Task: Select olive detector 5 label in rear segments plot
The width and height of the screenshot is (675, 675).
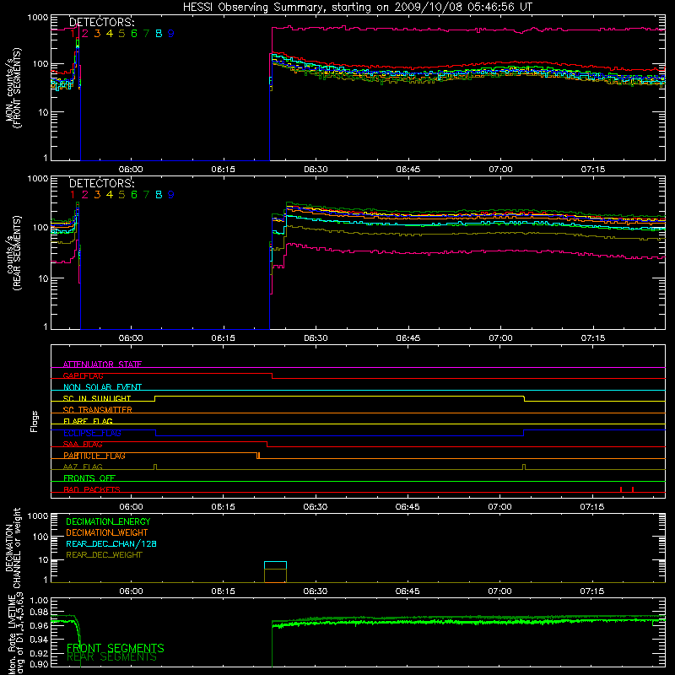Action: pyautogui.click(x=121, y=195)
